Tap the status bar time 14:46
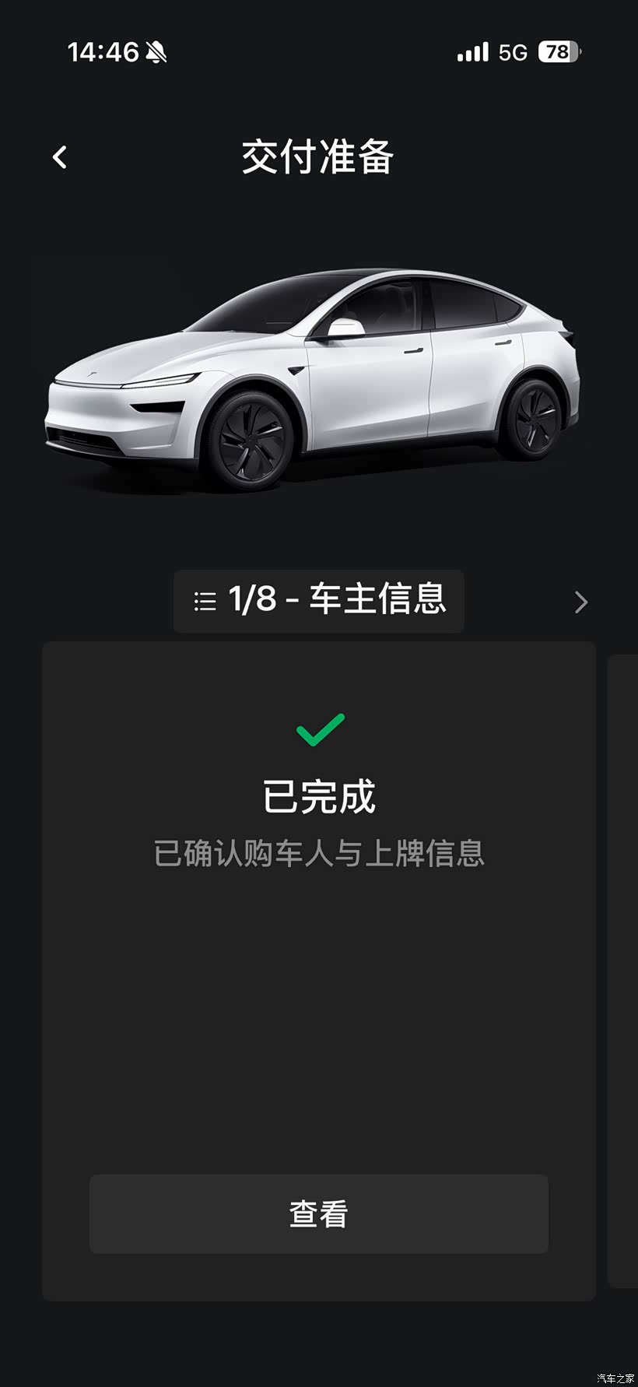The image size is (638, 1387). (x=103, y=52)
